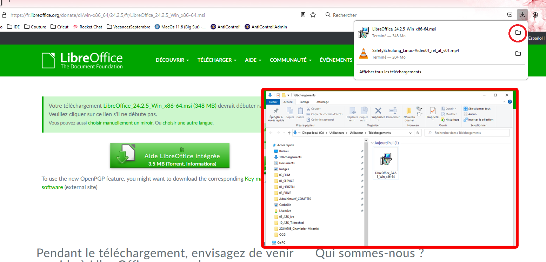Expand AIDE menu on LibreOffice site
The height and width of the screenshot is (262, 546).
[253, 60]
